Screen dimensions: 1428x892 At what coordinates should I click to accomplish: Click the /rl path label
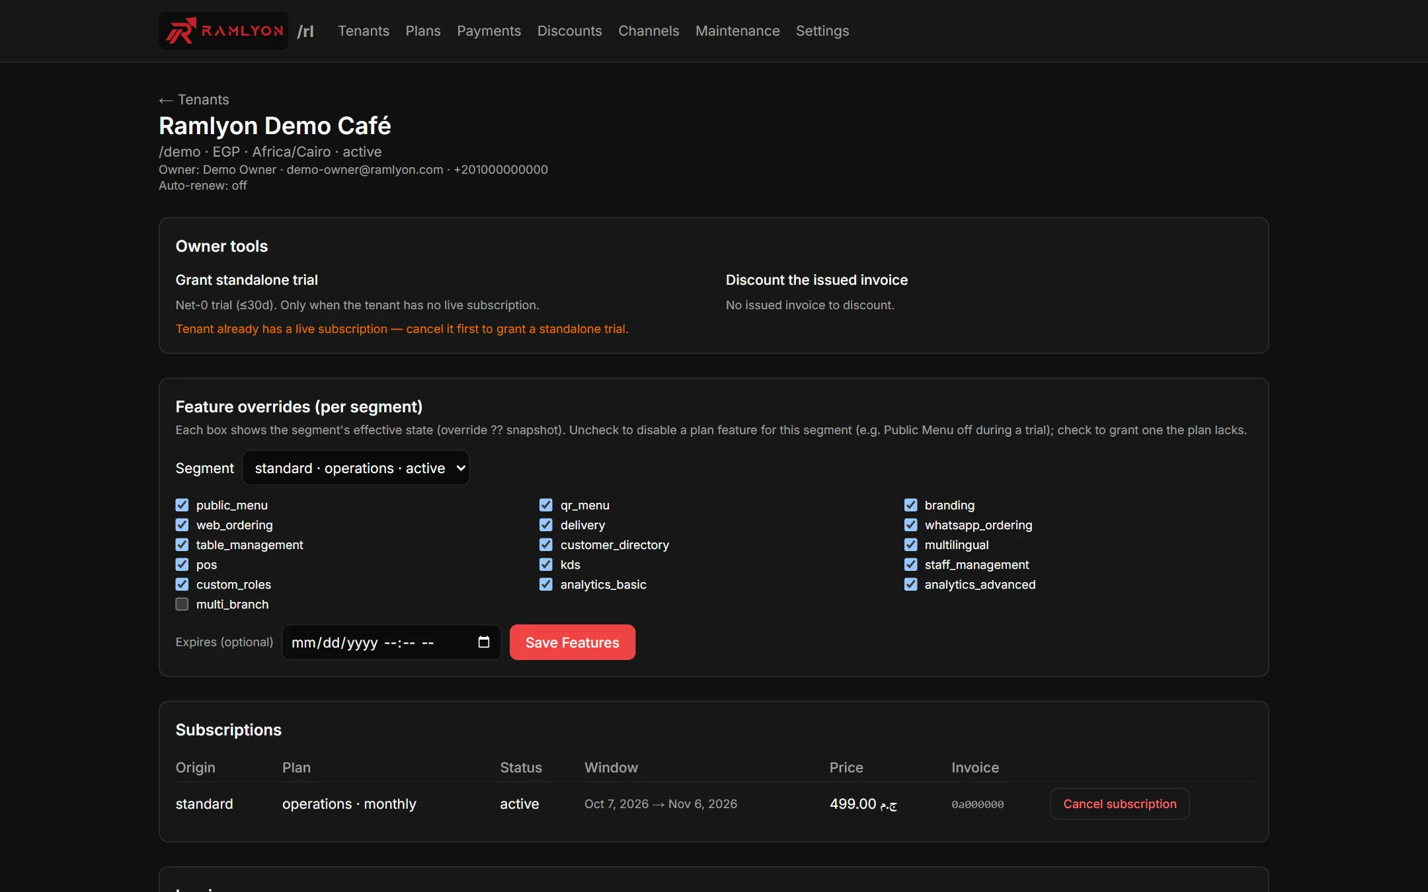305,31
